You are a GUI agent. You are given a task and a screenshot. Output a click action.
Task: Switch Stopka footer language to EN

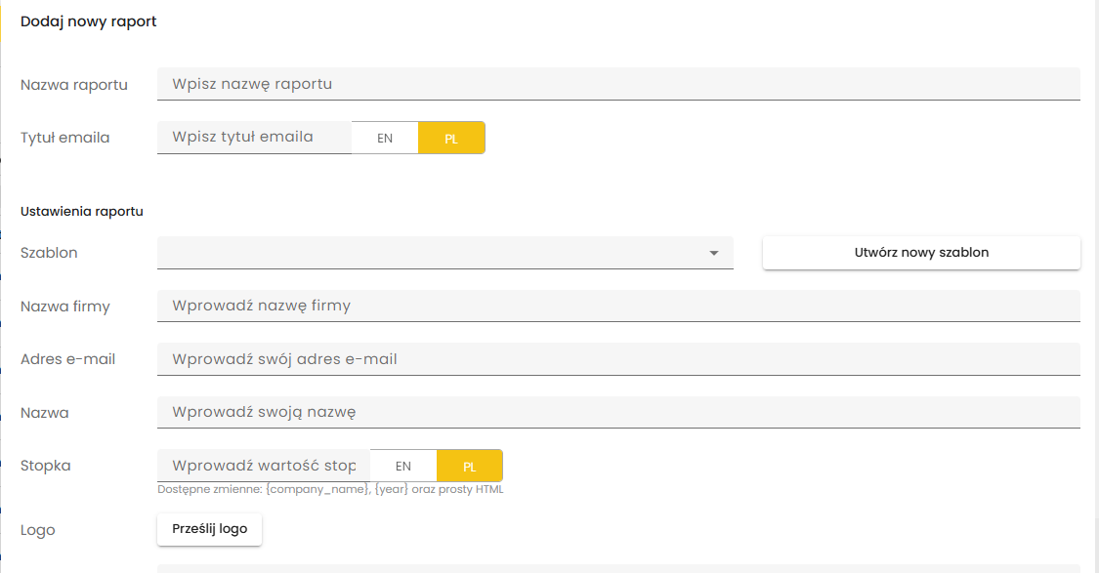403,466
